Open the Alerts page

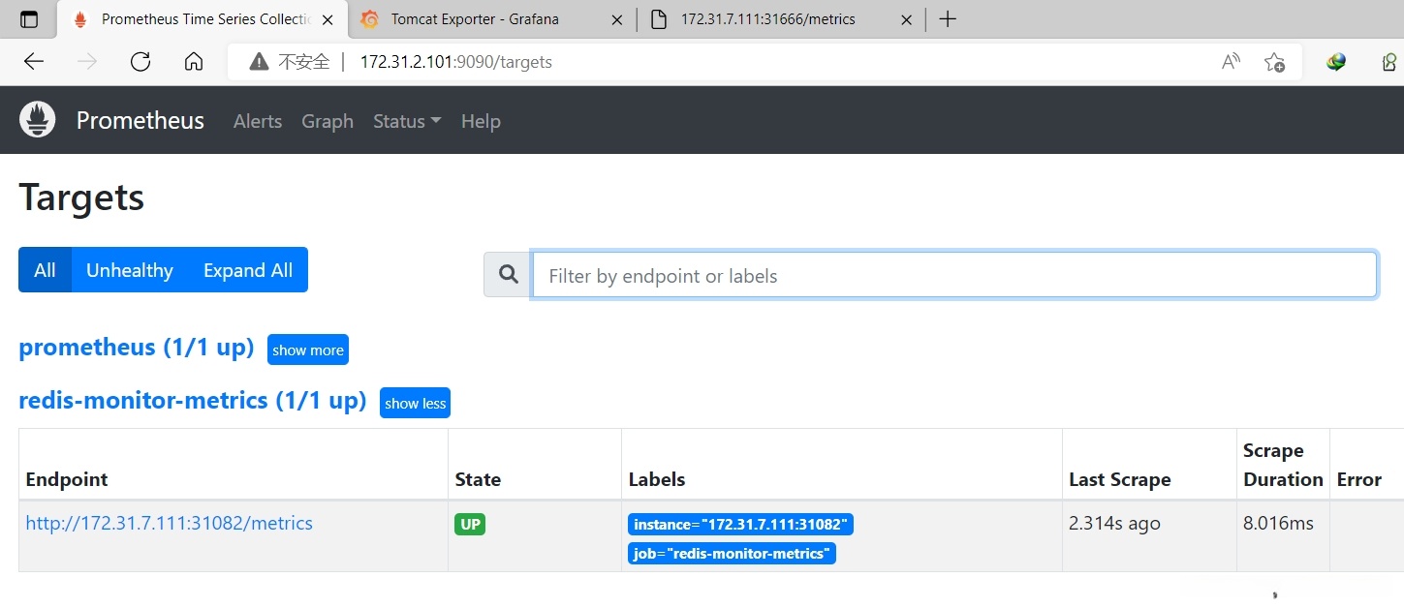click(x=258, y=121)
